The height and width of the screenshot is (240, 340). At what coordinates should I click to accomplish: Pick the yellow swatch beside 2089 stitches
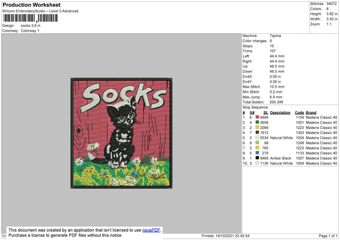coord(257,127)
